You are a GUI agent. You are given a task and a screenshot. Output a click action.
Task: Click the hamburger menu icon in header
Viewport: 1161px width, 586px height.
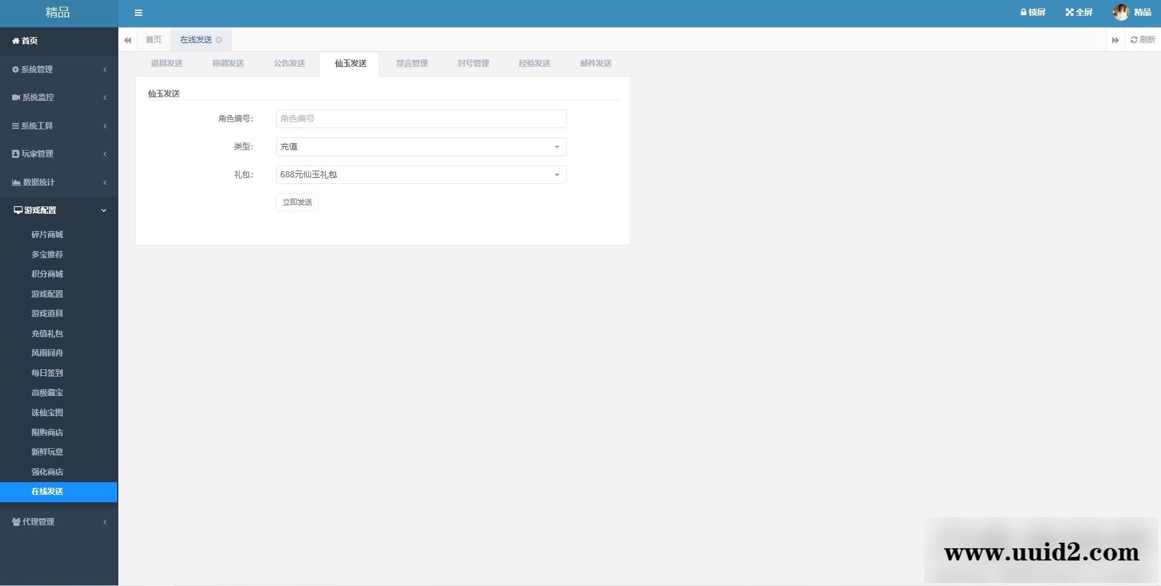tap(138, 13)
